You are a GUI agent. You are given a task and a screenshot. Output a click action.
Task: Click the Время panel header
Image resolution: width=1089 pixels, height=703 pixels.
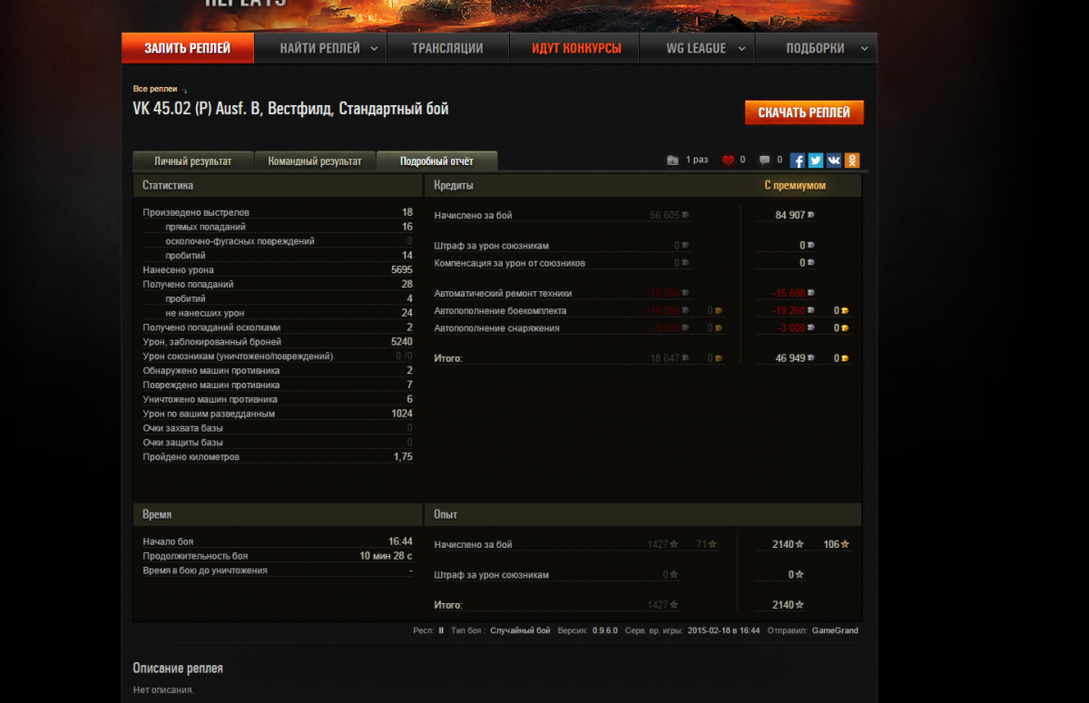pyautogui.click(x=278, y=514)
